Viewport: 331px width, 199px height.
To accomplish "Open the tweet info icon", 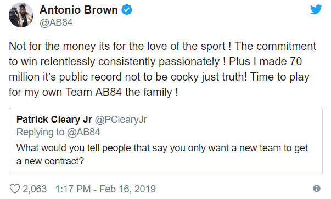I will coord(316,188).
